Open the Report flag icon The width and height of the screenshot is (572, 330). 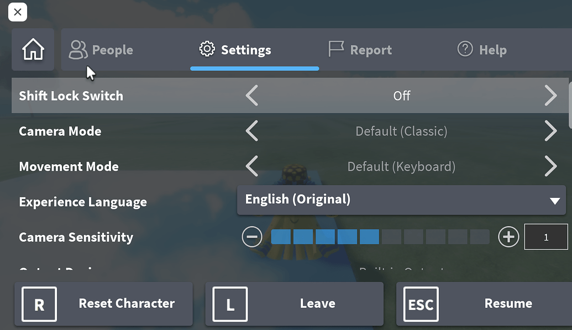[x=335, y=49]
